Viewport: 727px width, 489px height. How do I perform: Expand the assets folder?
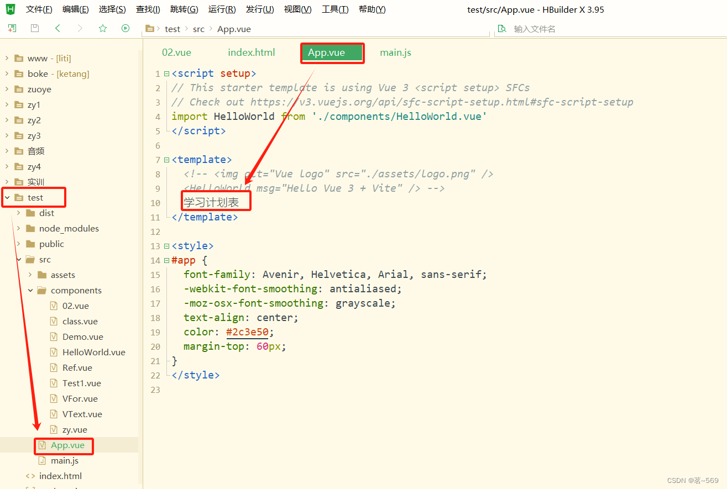30,275
